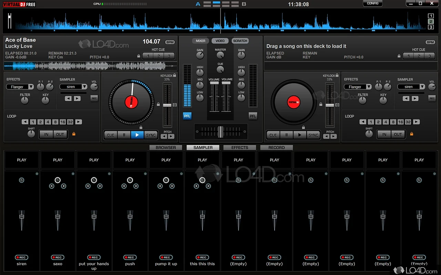Toggle the left channel PFL headphone button
Image resolution: width=441 pixels, height=275 pixels.
187,116
